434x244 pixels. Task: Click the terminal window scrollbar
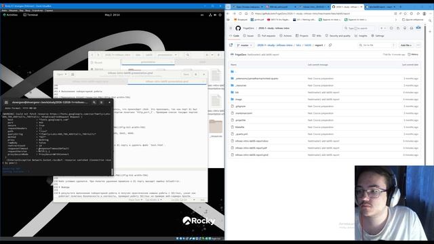[112, 171]
